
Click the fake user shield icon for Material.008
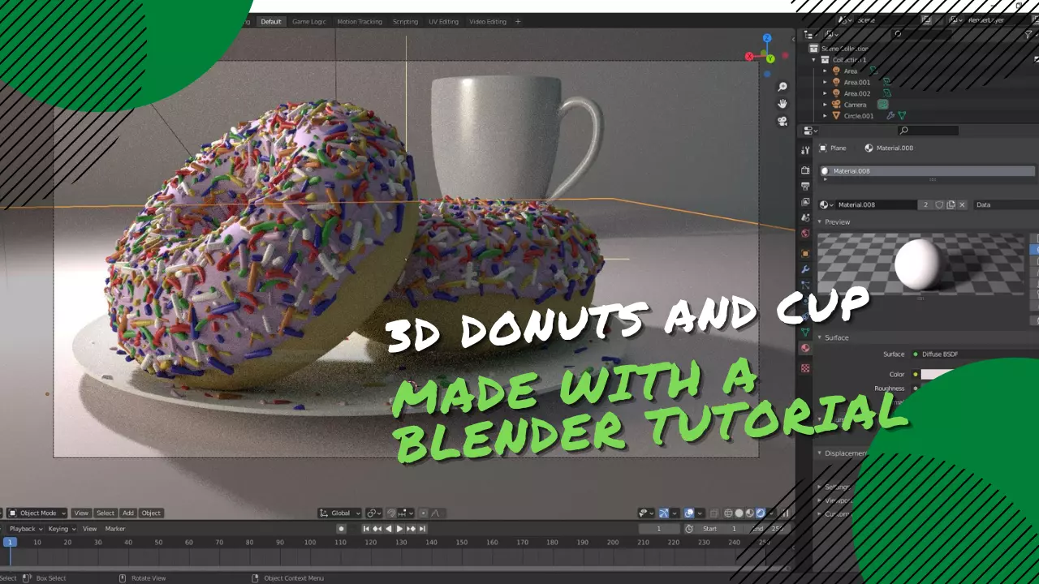[939, 204]
